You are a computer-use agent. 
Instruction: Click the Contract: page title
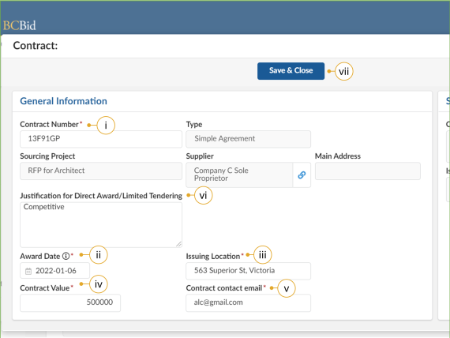(36, 46)
